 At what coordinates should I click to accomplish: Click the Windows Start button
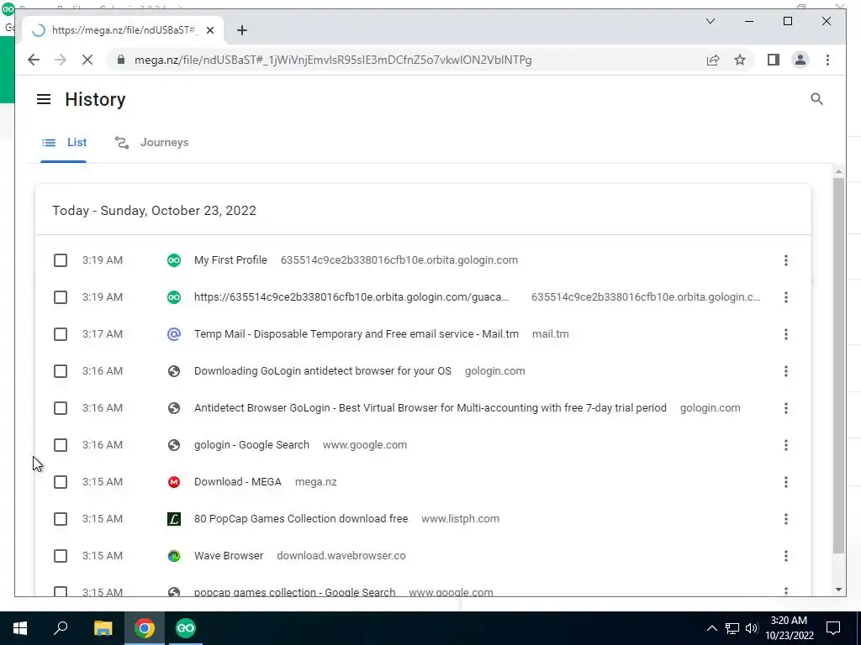(20, 628)
